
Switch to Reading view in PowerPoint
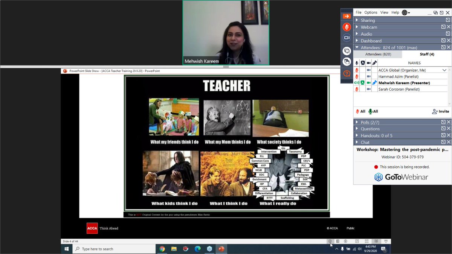point(376,241)
